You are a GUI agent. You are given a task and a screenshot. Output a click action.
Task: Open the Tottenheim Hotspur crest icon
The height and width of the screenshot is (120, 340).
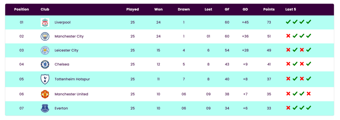[x=45, y=79]
